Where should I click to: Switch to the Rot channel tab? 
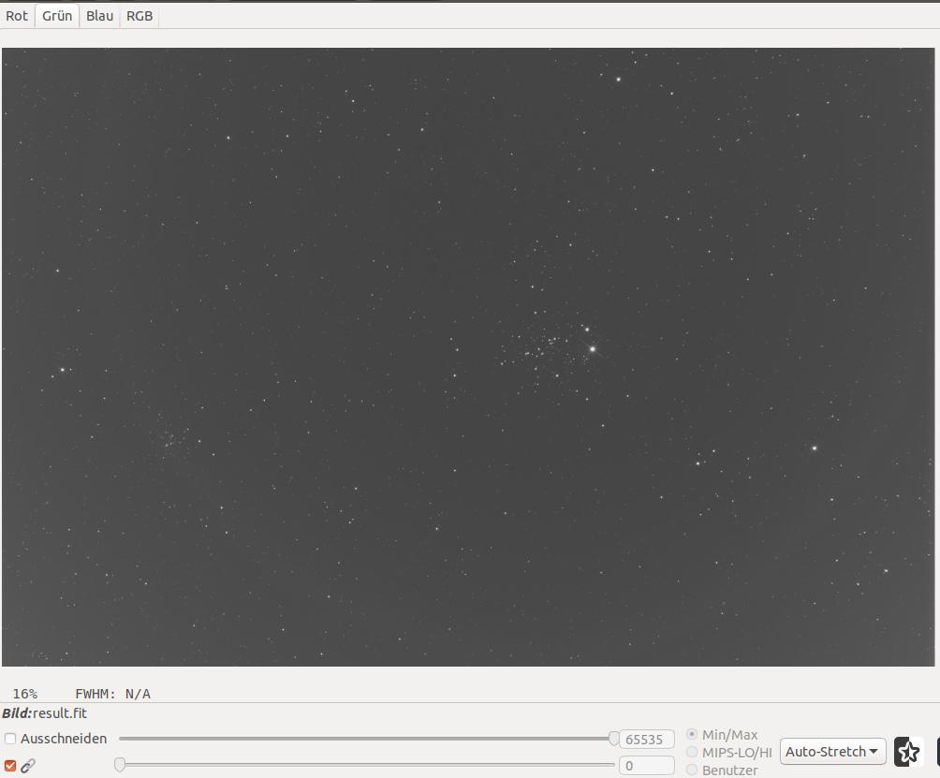click(17, 16)
